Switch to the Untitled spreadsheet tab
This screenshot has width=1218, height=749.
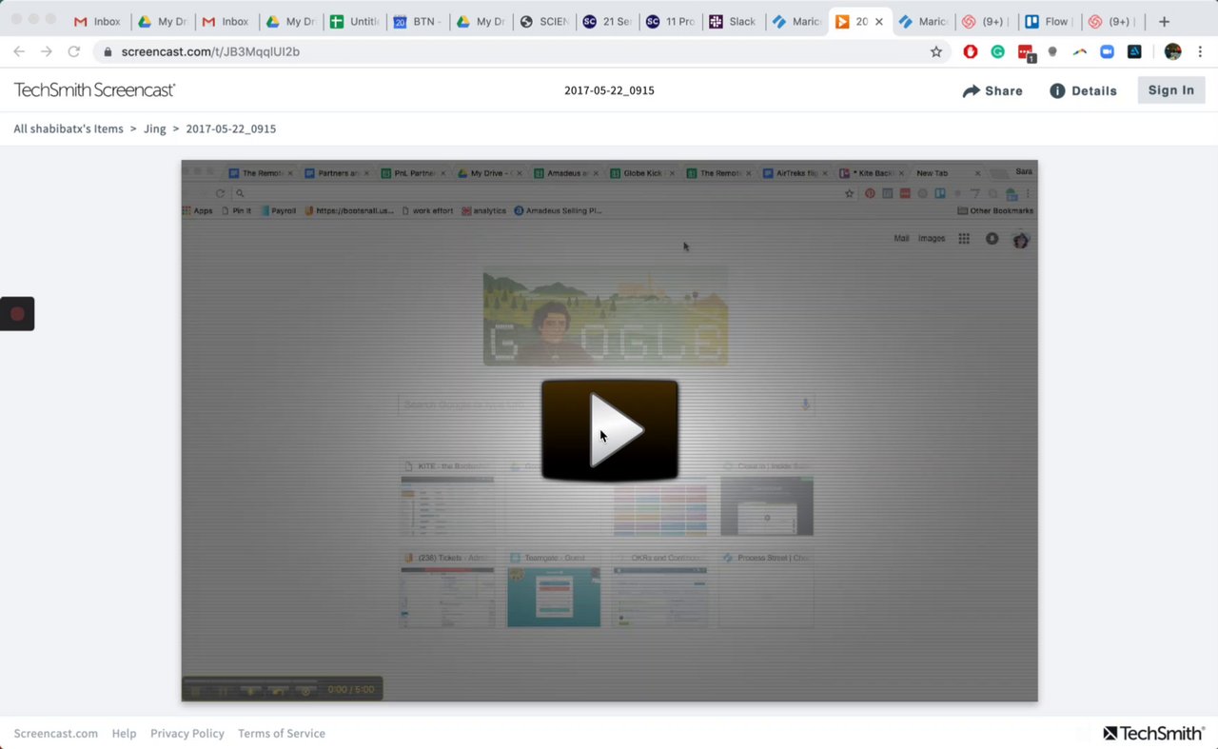tap(353, 21)
